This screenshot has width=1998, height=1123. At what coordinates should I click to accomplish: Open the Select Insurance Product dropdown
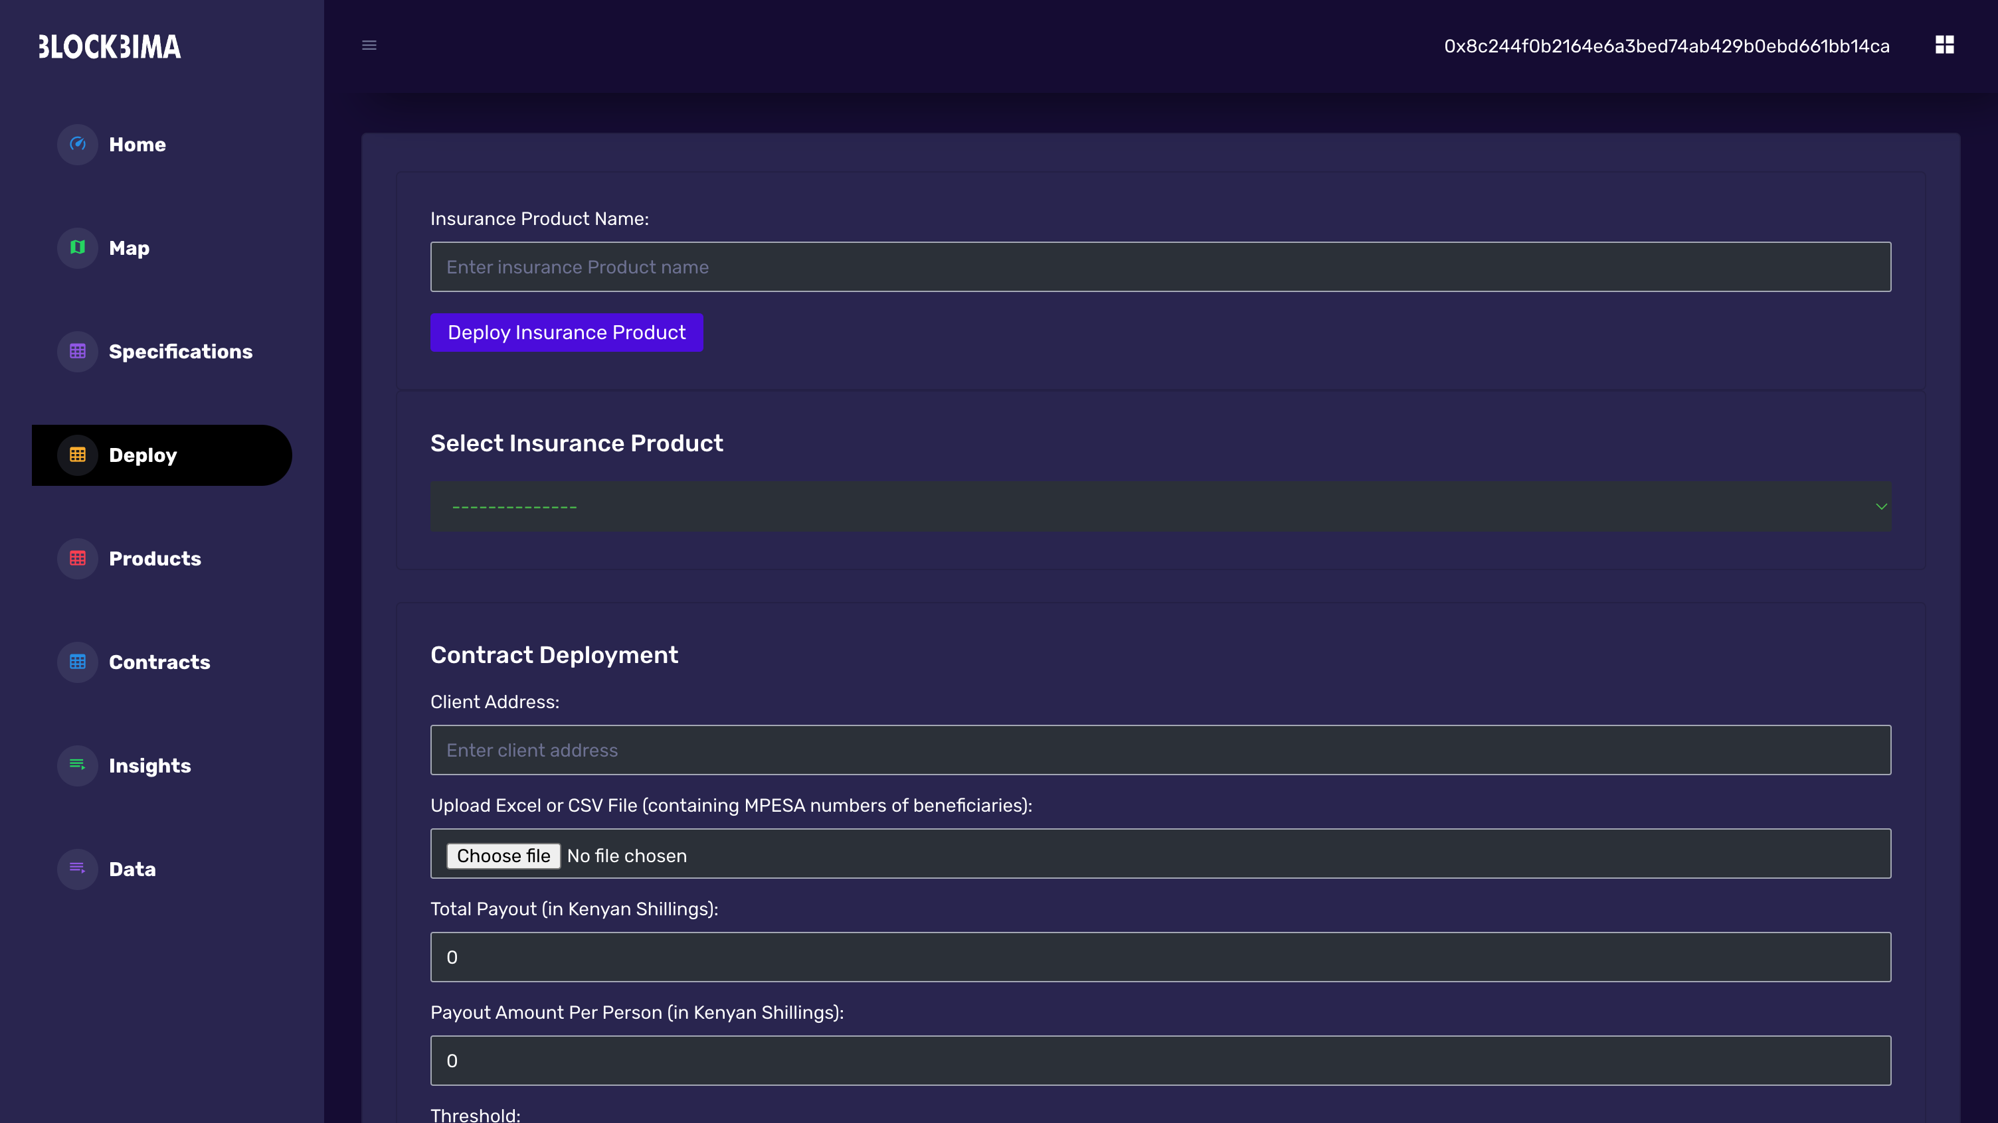pos(1160,507)
